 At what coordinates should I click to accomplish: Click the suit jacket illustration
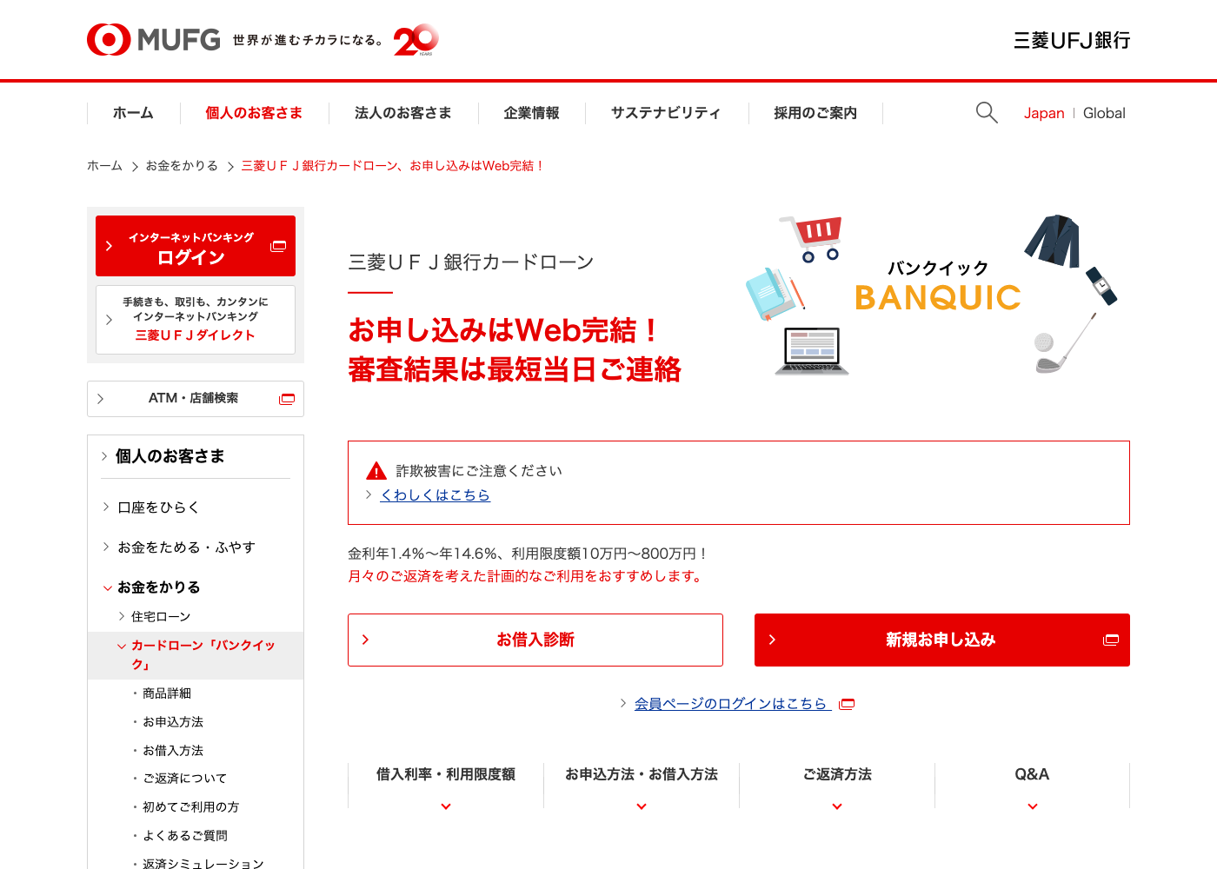[x=1053, y=241]
